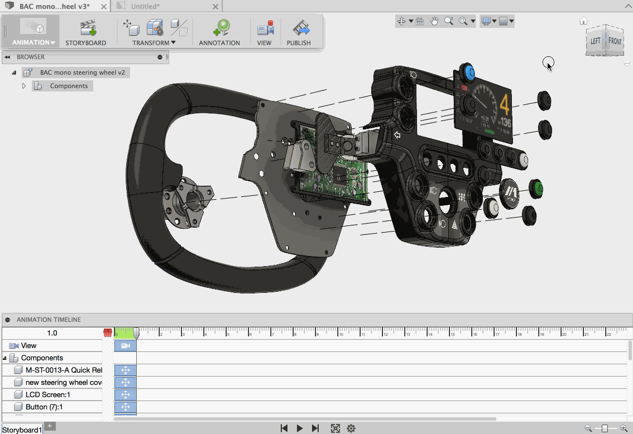Click the fit timeline to view icon
This screenshot has width=633, height=434.
coord(335,428)
